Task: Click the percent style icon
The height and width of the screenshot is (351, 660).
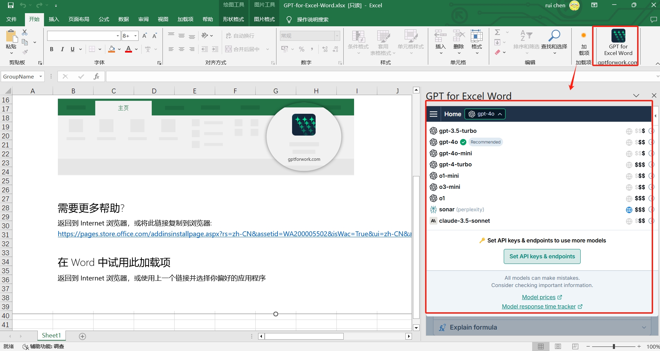Action: pos(301,49)
